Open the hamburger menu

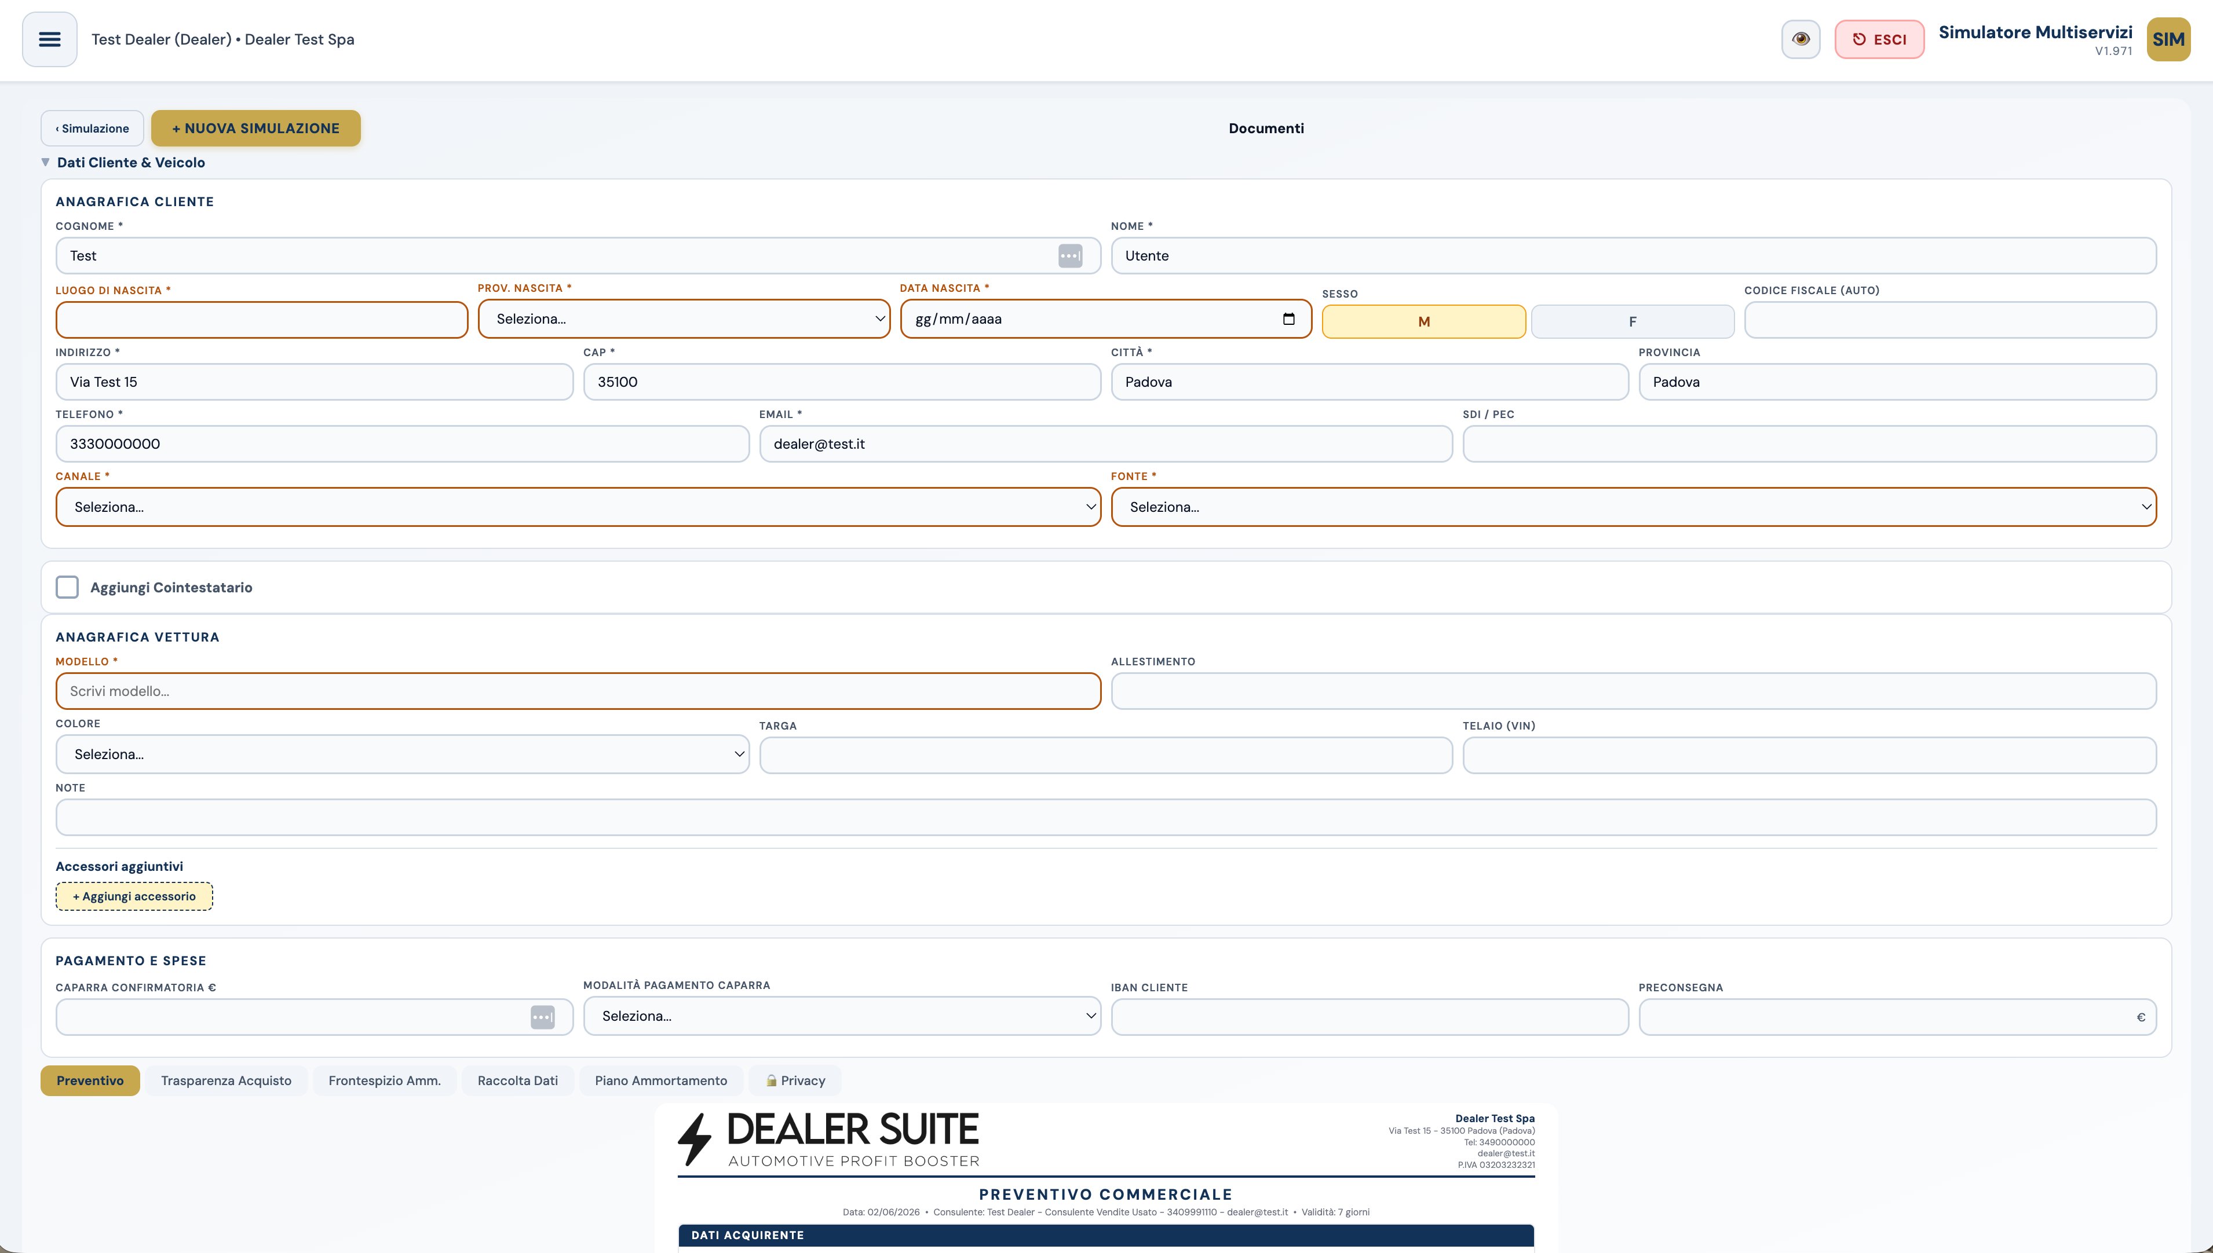[49, 39]
